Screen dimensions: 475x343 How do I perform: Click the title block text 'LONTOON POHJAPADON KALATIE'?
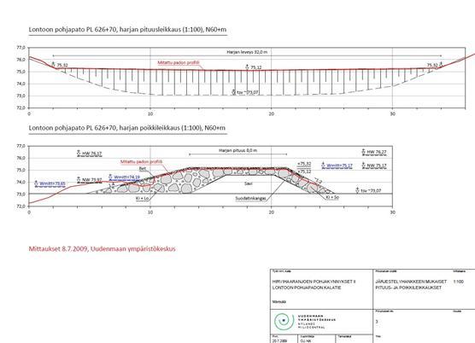click(307, 288)
